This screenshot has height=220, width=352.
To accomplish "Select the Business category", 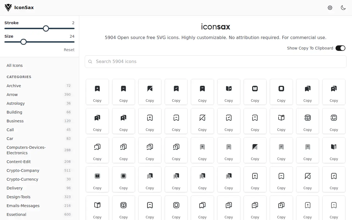I will click(39, 121).
